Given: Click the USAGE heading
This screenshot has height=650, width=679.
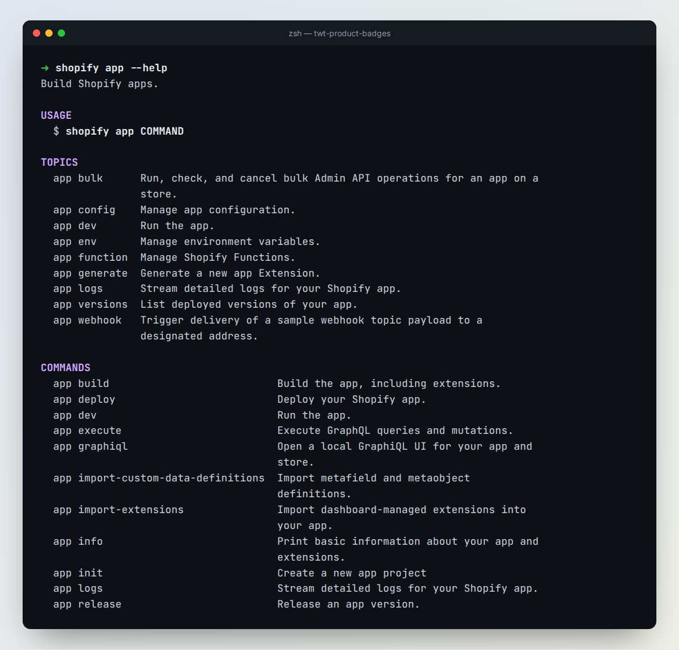Looking at the screenshot, I should click(56, 115).
